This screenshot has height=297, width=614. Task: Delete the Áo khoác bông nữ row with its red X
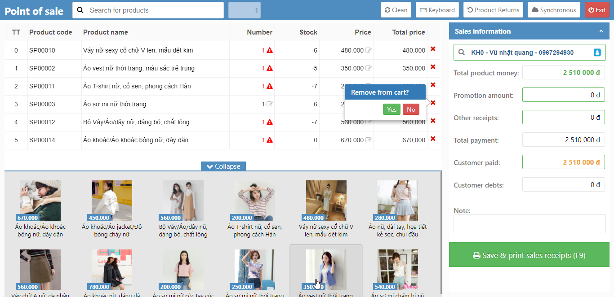433,139
